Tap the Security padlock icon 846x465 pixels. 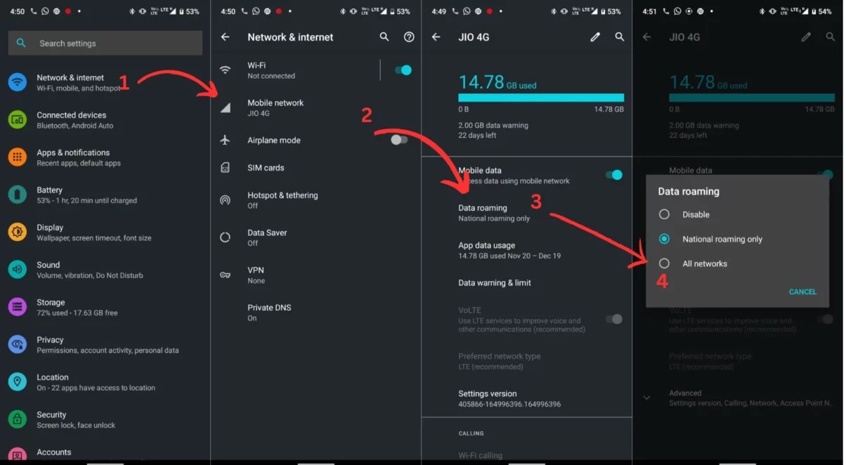point(18,419)
